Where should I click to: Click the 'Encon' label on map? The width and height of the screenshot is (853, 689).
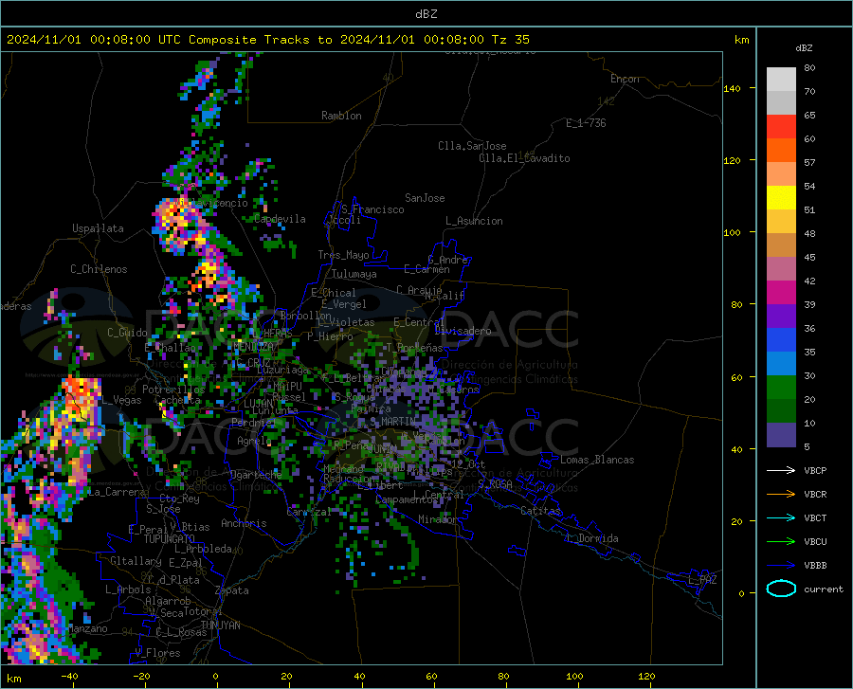click(625, 79)
